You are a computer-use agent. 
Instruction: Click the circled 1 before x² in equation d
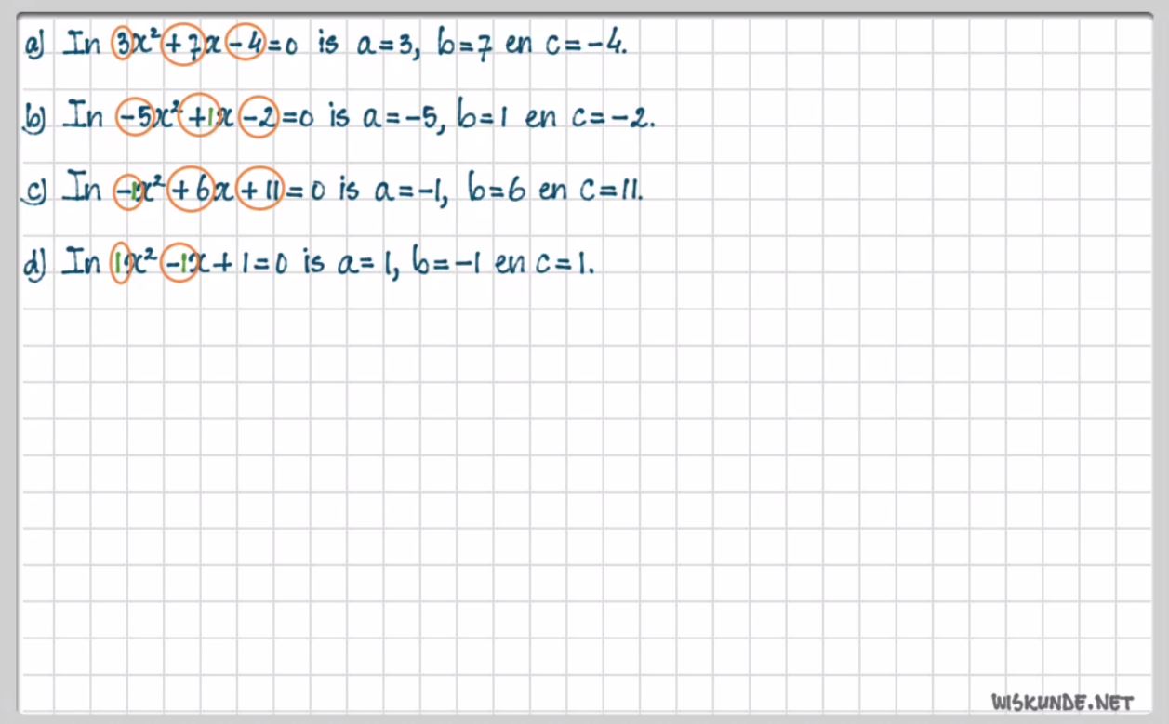tap(119, 263)
